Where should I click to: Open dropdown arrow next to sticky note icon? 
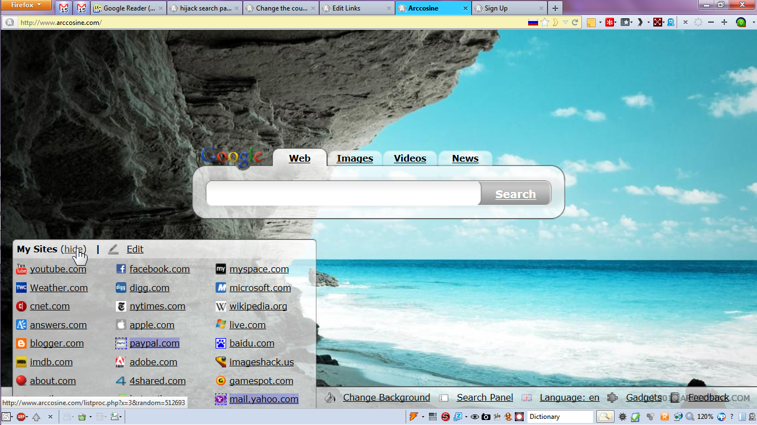click(600, 23)
